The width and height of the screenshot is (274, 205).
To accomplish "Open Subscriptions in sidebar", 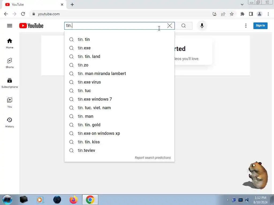I will (x=10, y=83).
